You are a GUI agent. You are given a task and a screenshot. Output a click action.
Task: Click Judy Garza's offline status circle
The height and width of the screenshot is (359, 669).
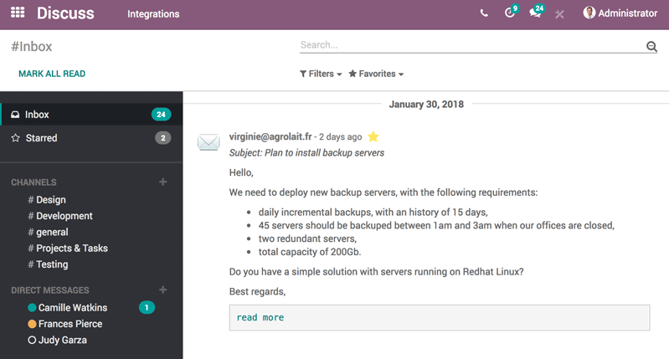pos(32,340)
